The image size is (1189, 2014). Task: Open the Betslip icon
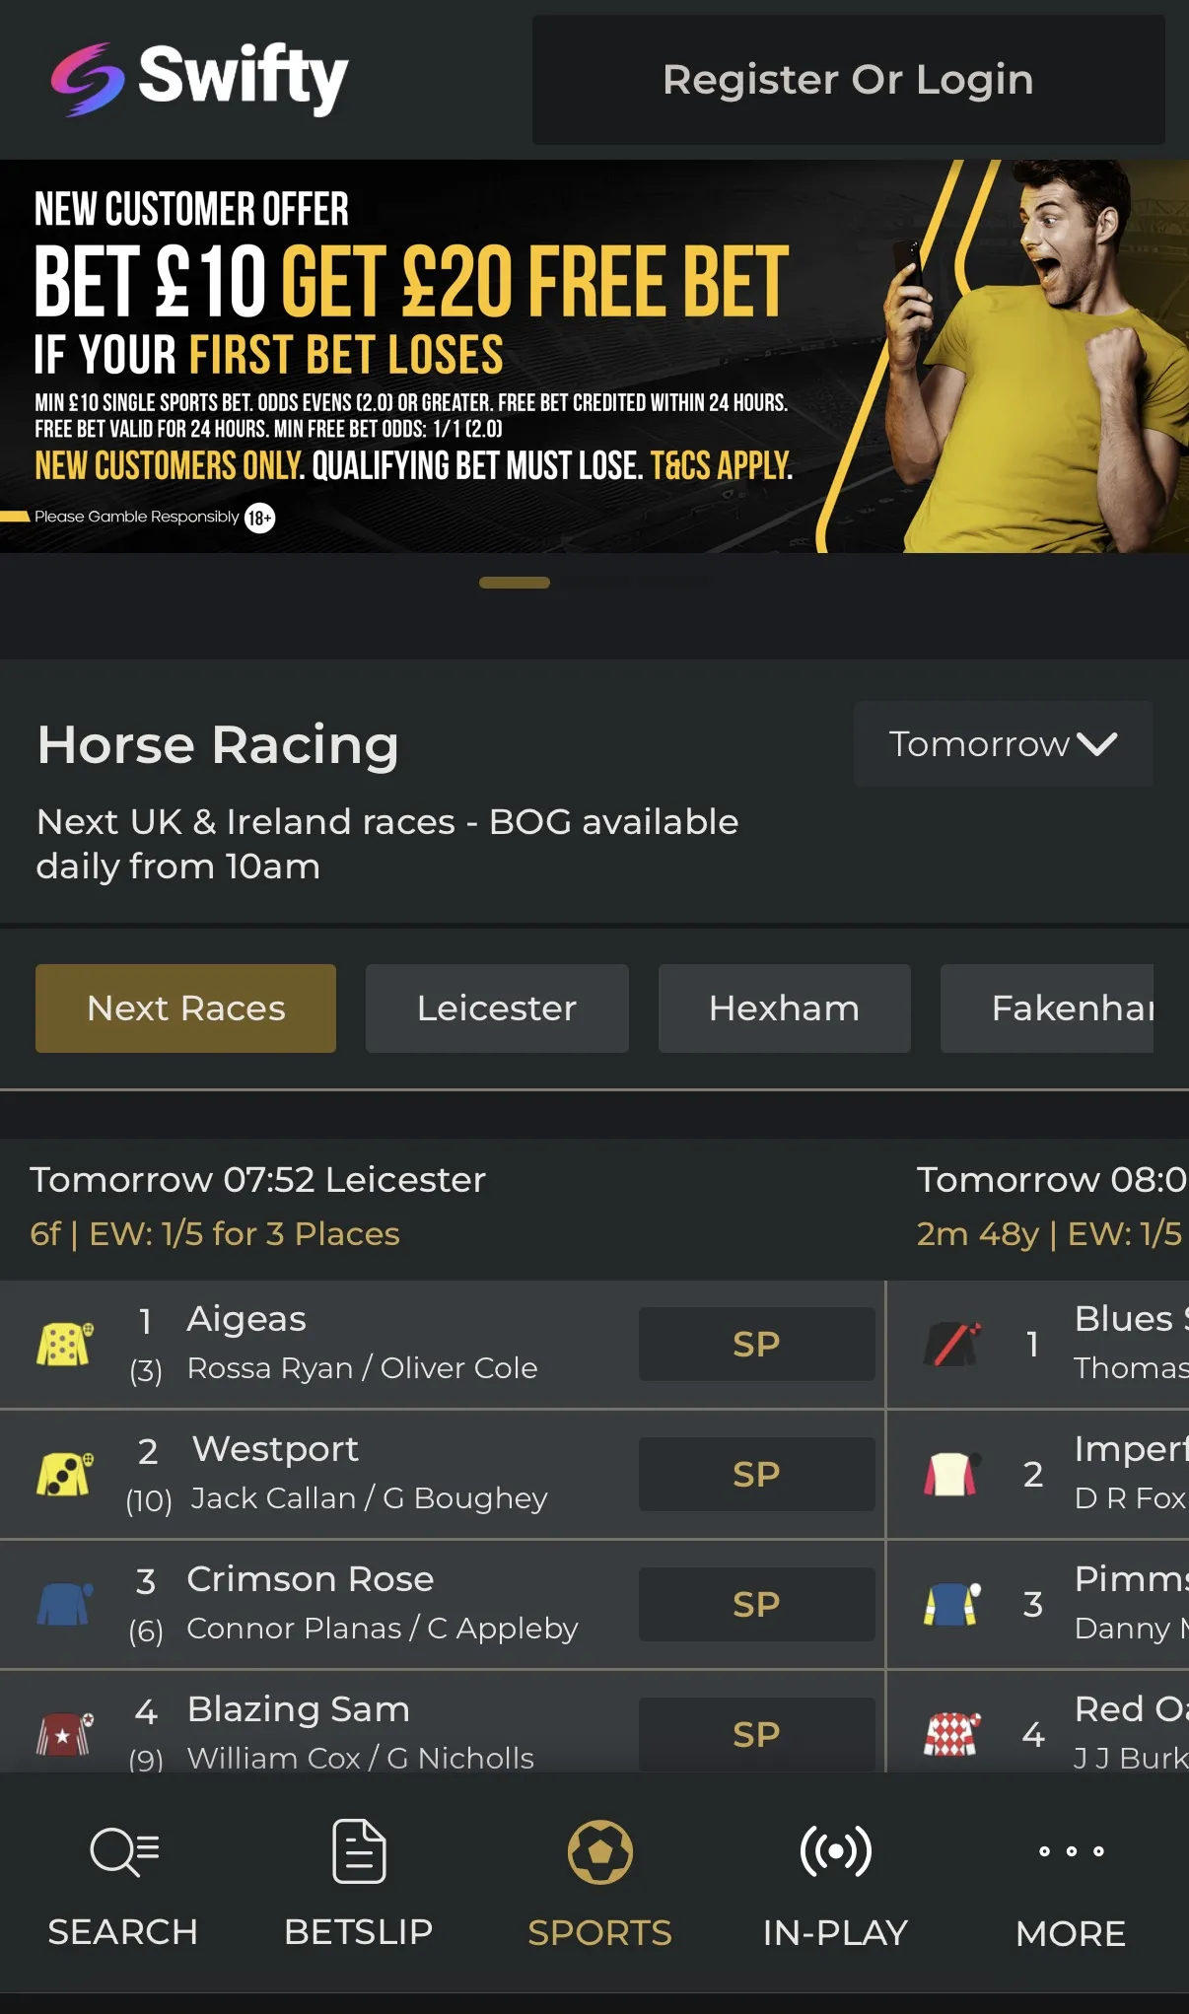coord(359,1851)
